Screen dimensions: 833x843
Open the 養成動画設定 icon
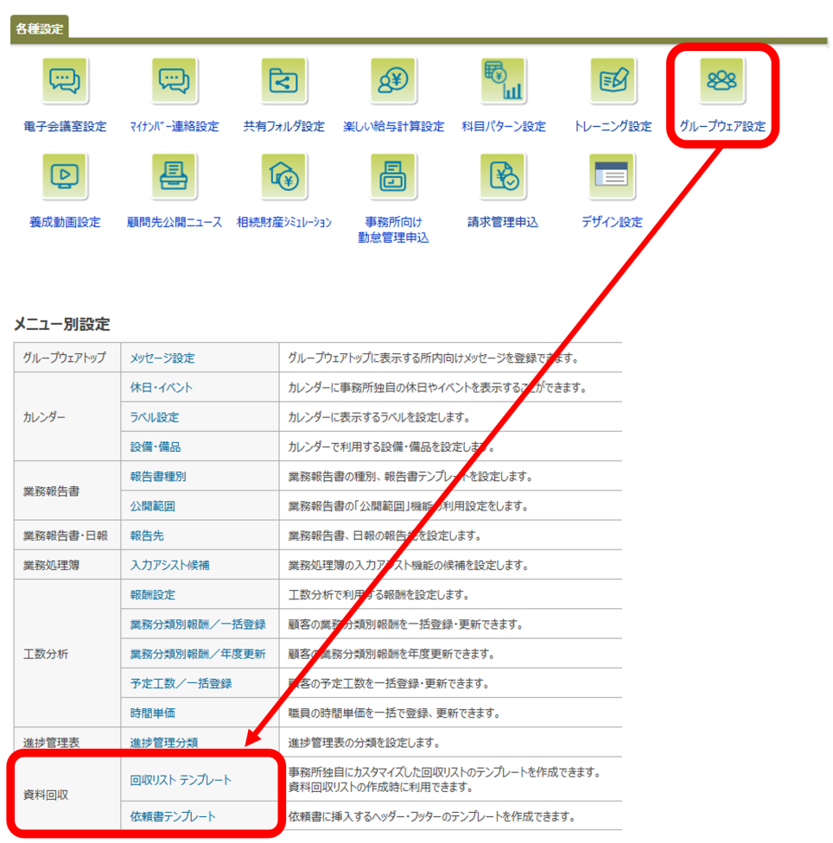(x=65, y=176)
